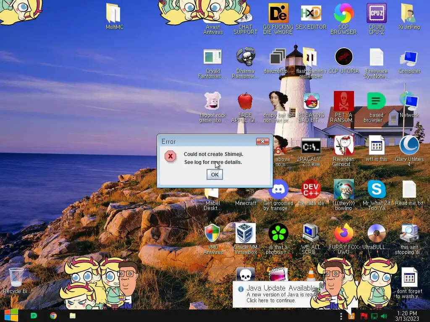Screen dimensions: 430x322
Task: Open the network tray icon
Action: (x=374, y=316)
